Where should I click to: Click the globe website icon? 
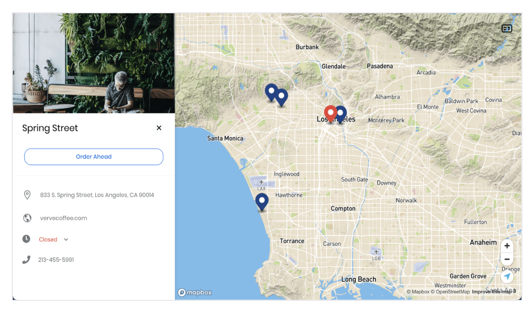(27, 218)
